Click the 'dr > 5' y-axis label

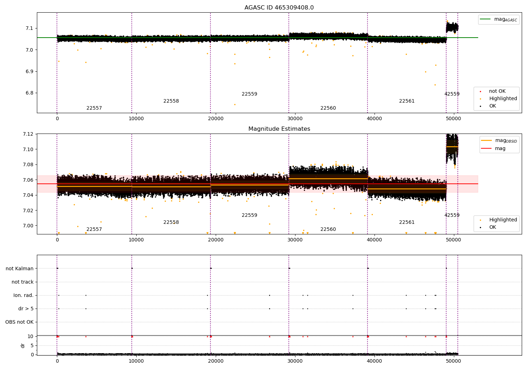tap(26, 309)
